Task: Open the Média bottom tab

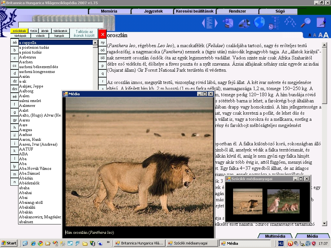Action: click(x=312, y=236)
